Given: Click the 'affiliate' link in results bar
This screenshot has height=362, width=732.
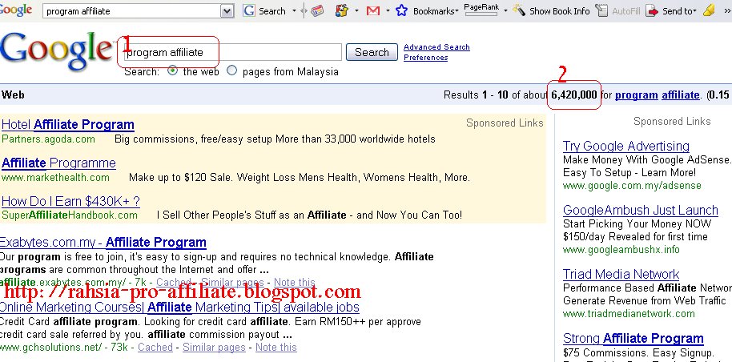Looking at the screenshot, I should point(680,95).
